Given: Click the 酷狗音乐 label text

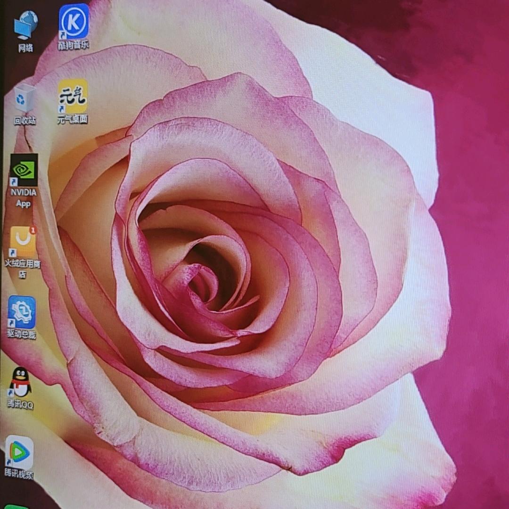Looking at the screenshot, I should tap(74, 45).
